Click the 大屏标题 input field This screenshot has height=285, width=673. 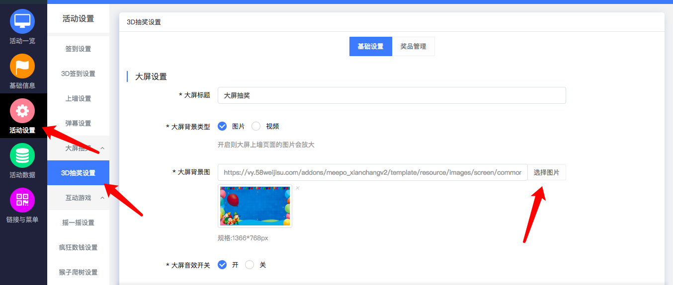[x=391, y=95]
